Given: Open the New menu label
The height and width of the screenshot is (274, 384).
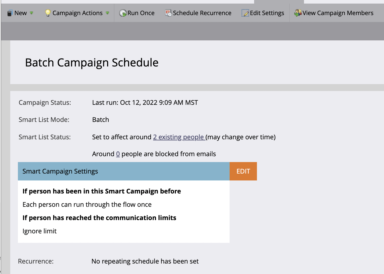Looking at the screenshot, I should click(20, 13).
